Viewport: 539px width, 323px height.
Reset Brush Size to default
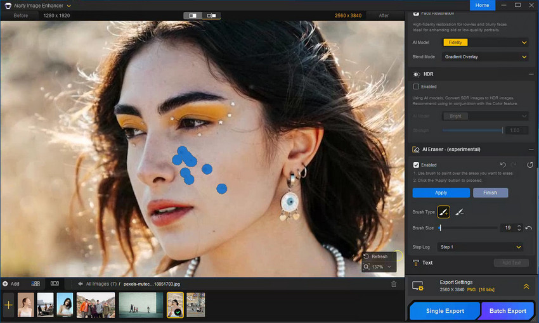click(529, 227)
